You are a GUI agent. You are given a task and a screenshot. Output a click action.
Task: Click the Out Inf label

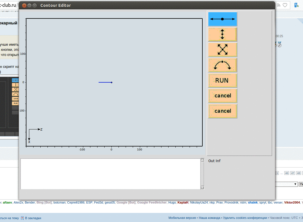point(214,161)
